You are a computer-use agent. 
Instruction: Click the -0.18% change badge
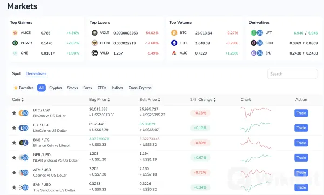[200, 113]
